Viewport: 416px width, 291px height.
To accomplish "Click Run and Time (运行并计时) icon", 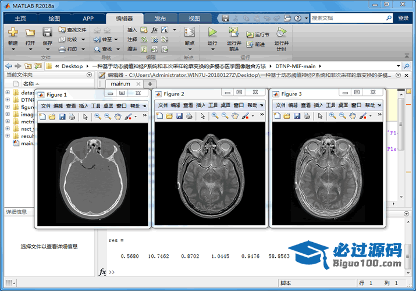I will pos(281,32).
